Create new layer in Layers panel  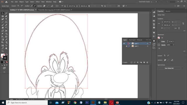tap(144, 62)
